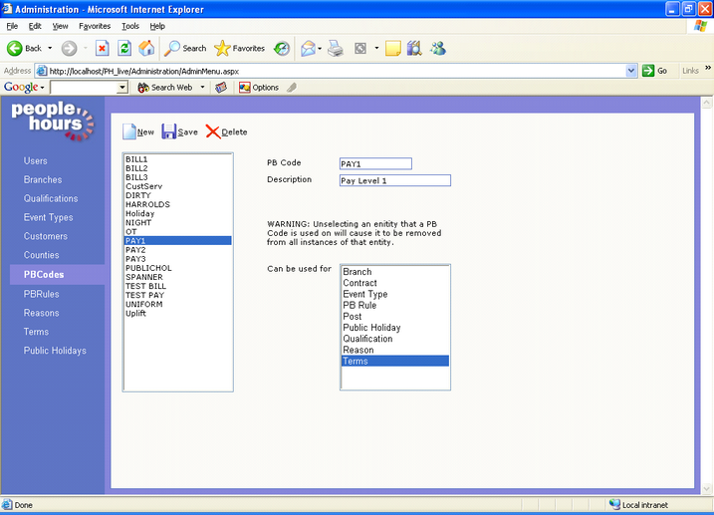The image size is (714, 515).
Task: Refresh the page with the Refresh icon
Action: pos(124,48)
